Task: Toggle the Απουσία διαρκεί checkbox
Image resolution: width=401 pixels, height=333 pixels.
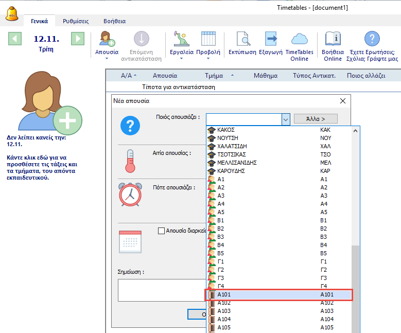Action: [162, 231]
